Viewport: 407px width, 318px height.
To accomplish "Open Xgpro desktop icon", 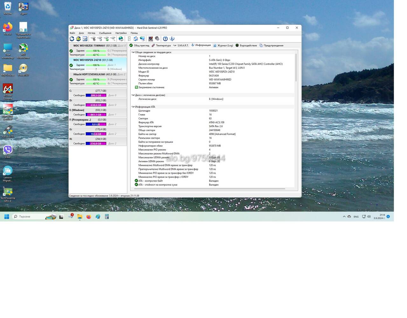I will (23, 9).
